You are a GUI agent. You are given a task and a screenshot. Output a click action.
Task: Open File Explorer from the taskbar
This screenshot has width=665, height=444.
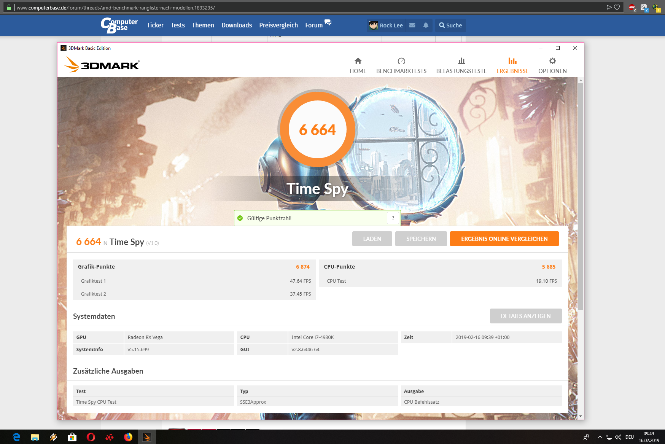pos(35,437)
